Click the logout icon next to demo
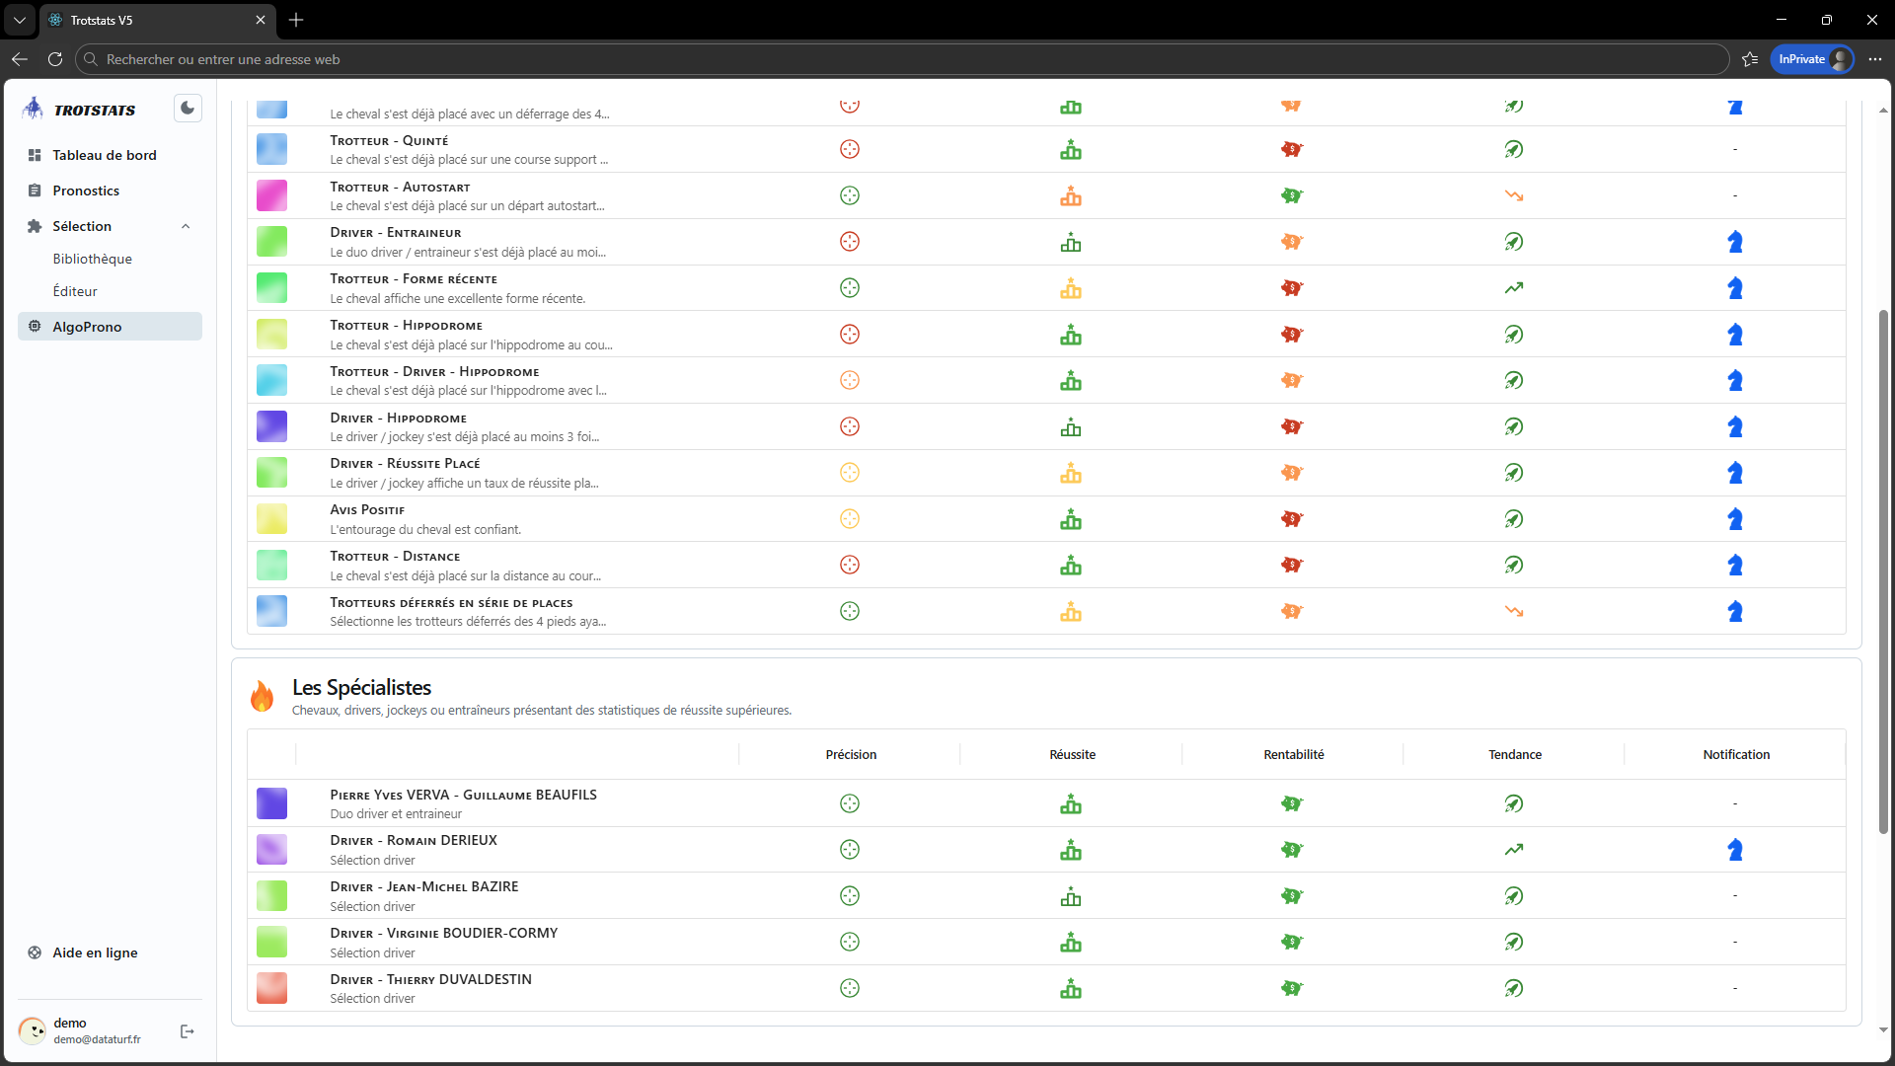This screenshot has width=1895, height=1066. 188,1031
